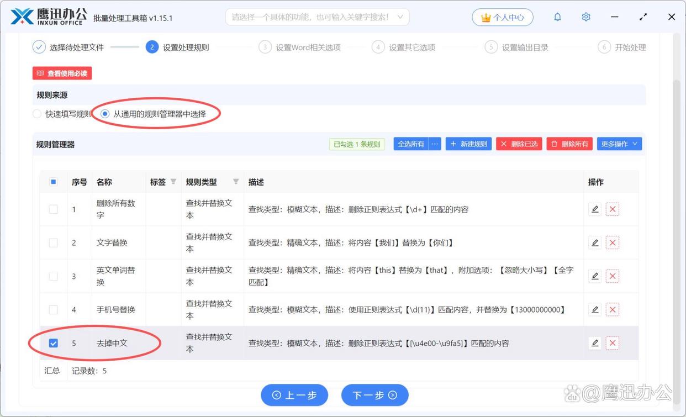Select 从通用的规则管理器中选择 radio option
This screenshot has height=417, width=686.
pyautogui.click(x=105, y=114)
